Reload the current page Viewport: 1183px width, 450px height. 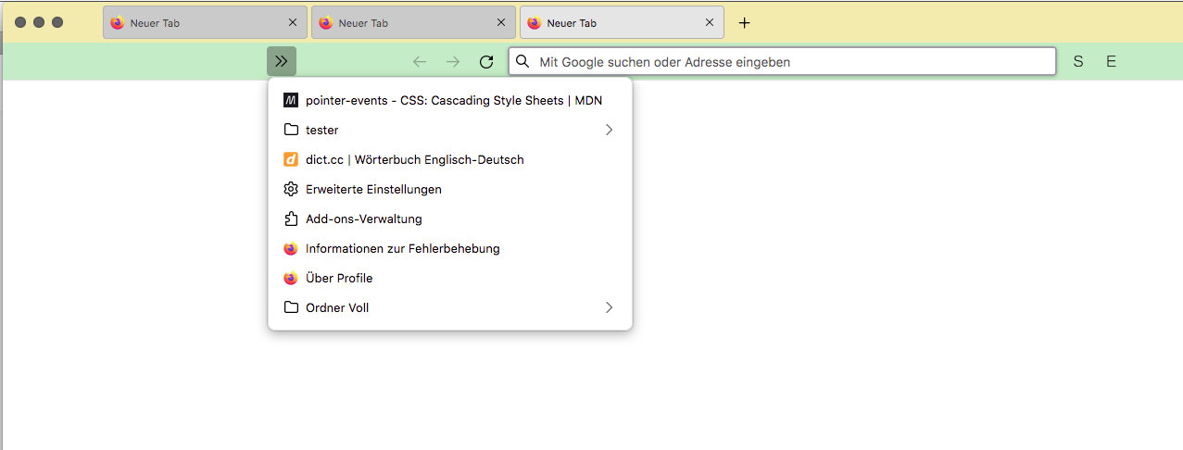tap(486, 62)
